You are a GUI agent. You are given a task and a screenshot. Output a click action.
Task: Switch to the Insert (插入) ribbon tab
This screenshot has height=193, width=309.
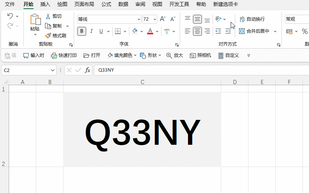tap(45, 5)
